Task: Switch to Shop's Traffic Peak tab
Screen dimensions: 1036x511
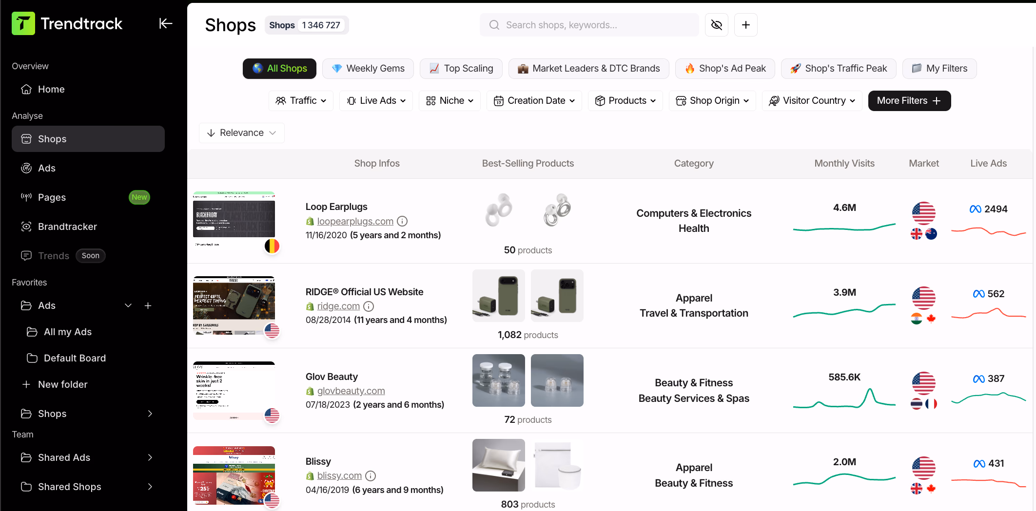Action: coord(838,68)
